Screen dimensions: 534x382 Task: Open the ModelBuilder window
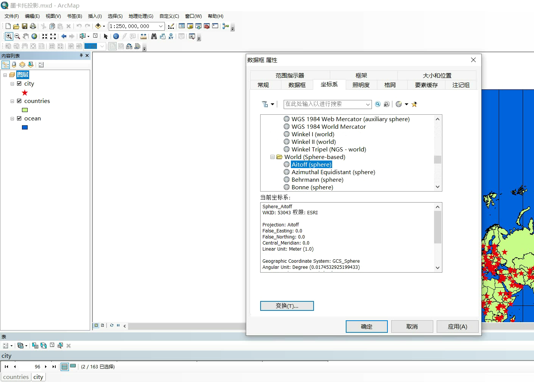(x=225, y=26)
